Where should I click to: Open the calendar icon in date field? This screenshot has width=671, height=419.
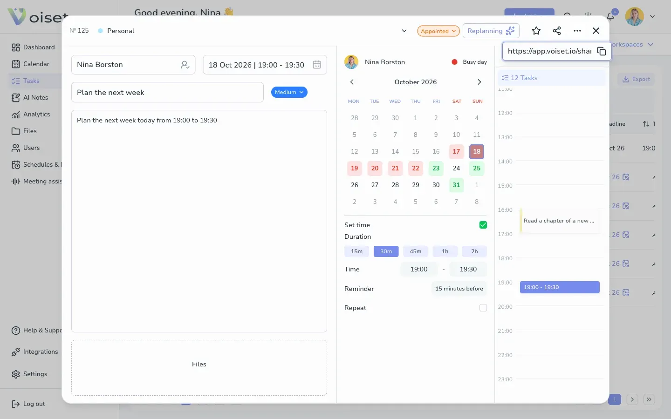[317, 65]
